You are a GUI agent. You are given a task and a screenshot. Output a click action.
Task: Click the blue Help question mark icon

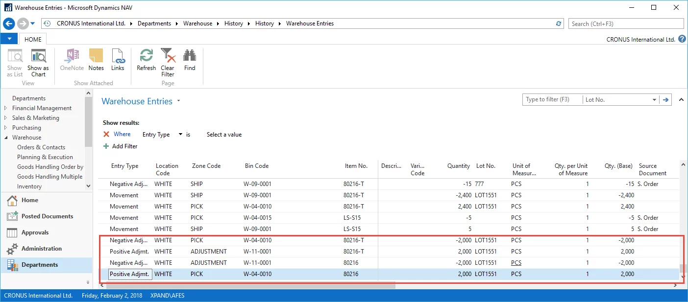(682, 39)
